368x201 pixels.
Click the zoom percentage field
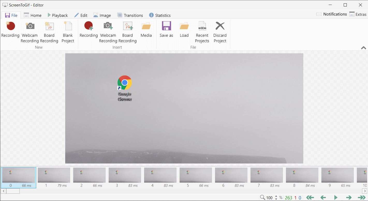pyautogui.click(x=269, y=198)
